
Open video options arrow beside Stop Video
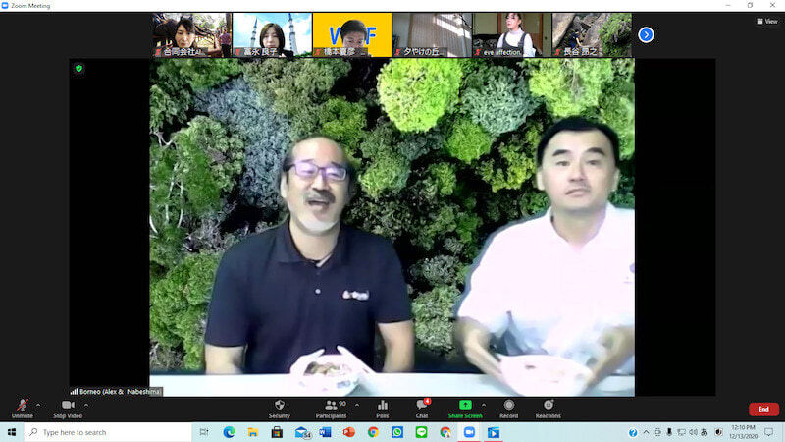(86, 404)
